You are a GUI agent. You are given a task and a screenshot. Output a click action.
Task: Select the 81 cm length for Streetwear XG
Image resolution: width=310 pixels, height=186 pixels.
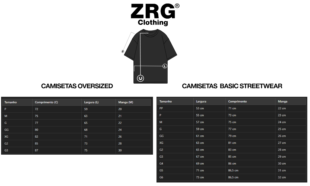tap(232, 143)
